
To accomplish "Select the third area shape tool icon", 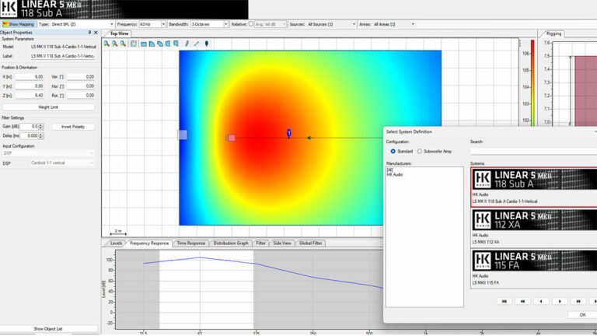I will click(x=160, y=44).
